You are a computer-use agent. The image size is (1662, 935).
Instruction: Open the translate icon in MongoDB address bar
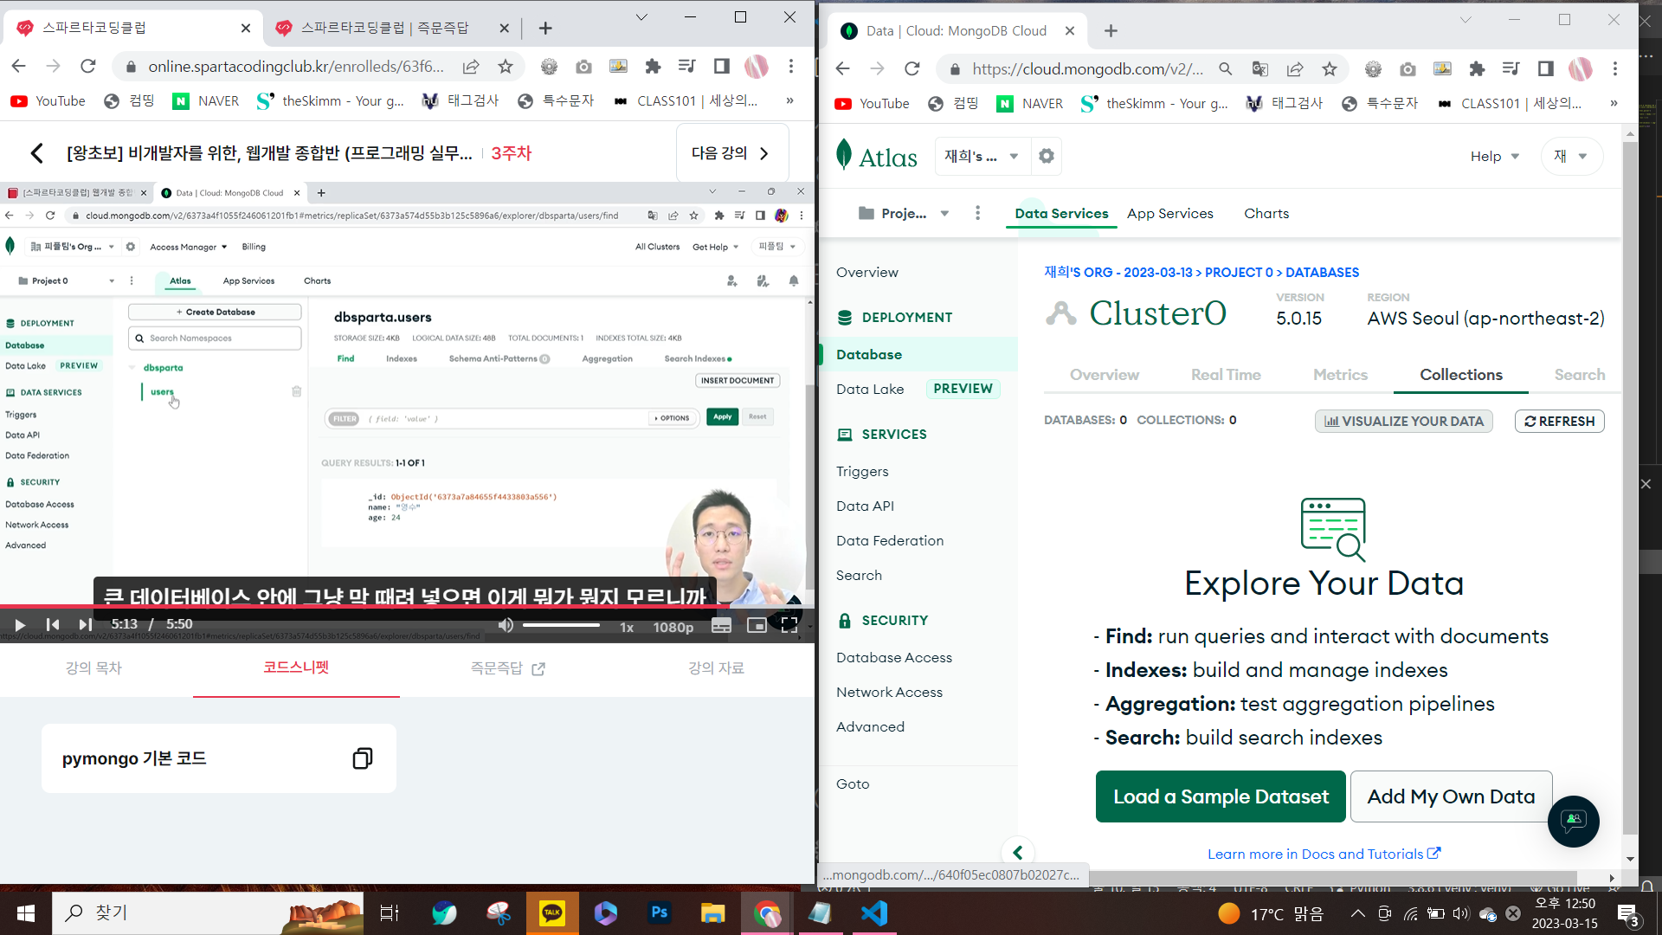tap(1260, 69)
